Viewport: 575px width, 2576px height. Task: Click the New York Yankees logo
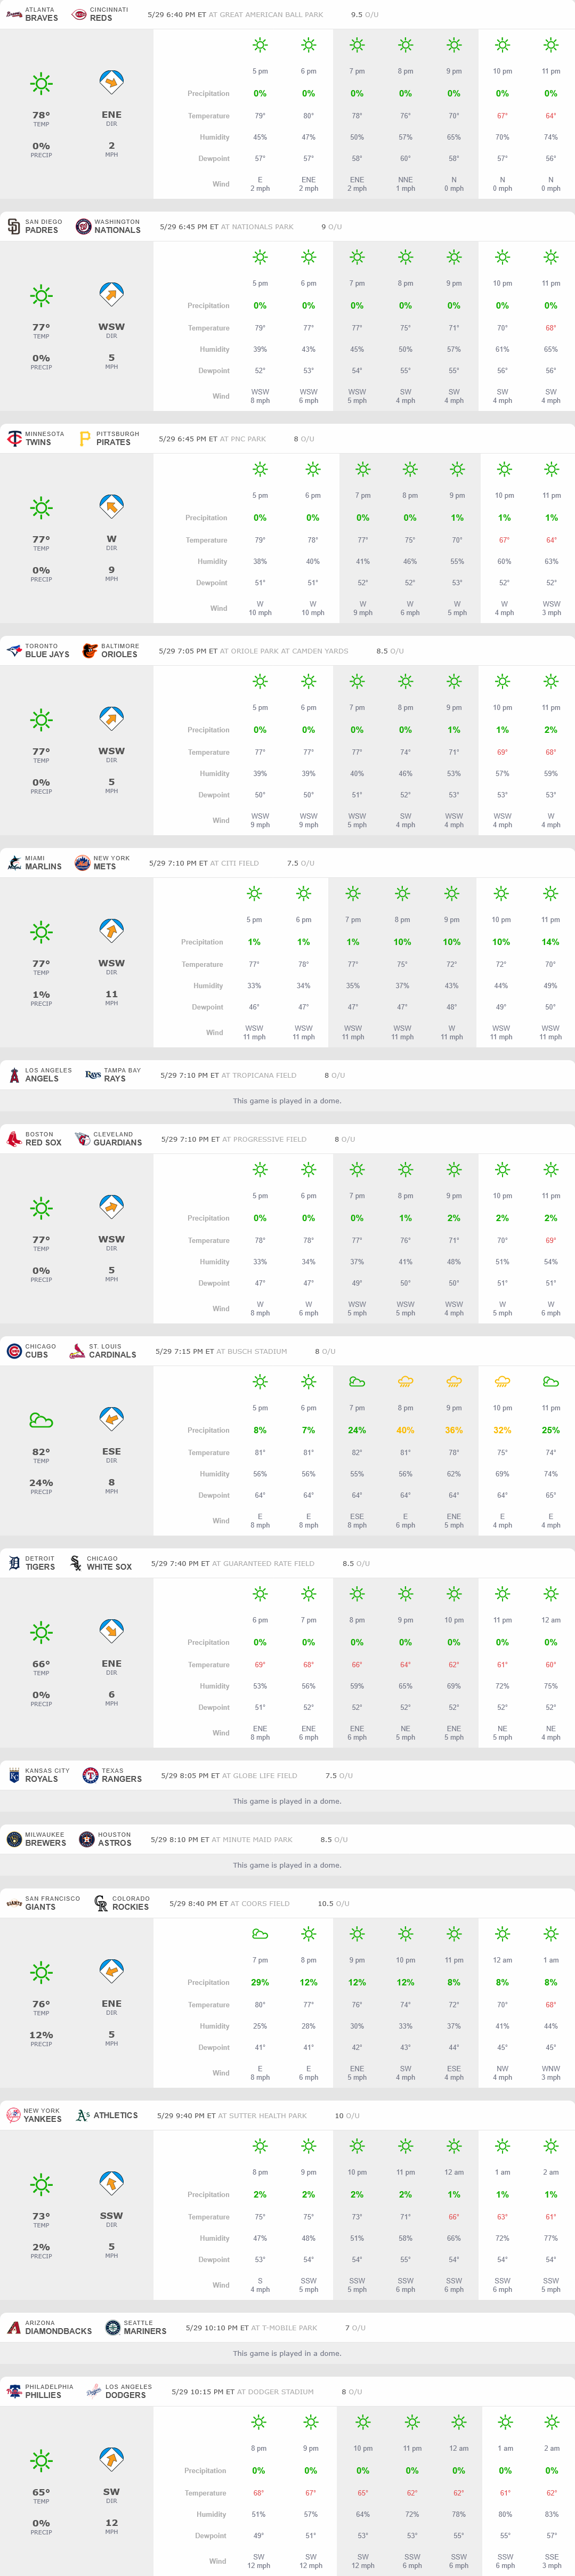14,2115
